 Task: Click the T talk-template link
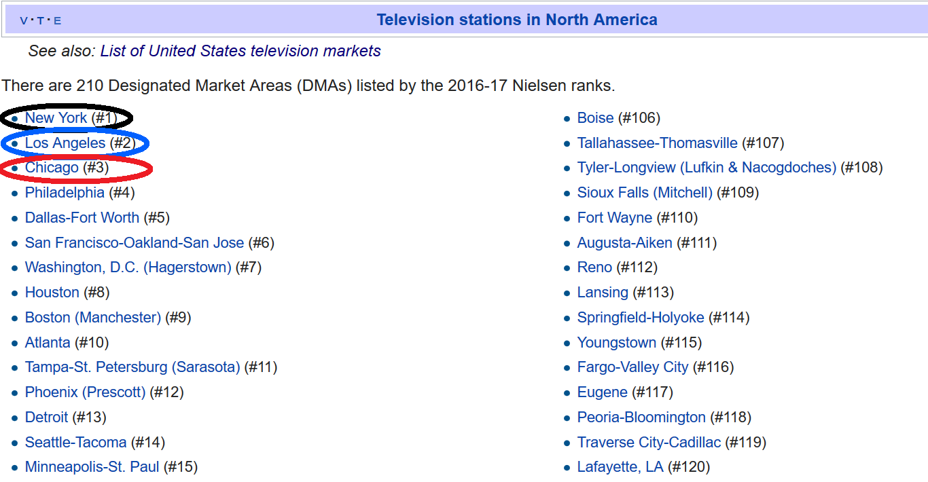40,20
